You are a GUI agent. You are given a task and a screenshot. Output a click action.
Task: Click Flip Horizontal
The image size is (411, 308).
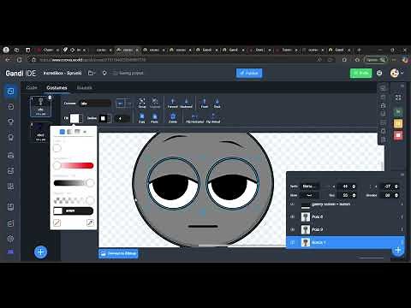coord(194,118)
